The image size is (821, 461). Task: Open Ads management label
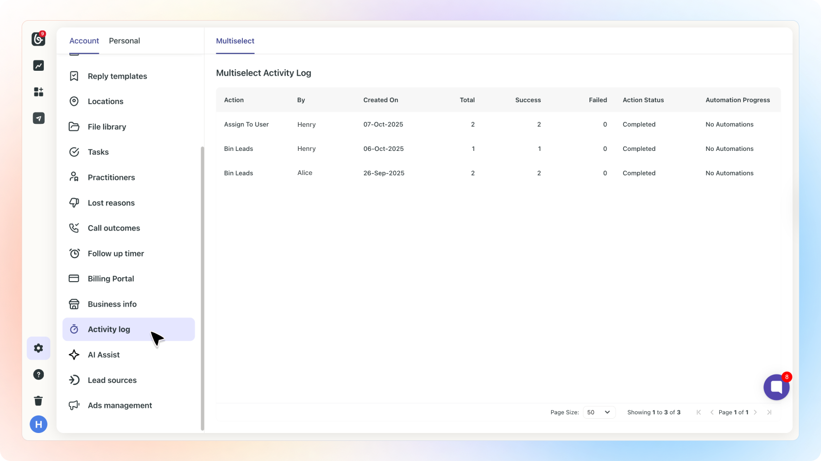(120, 405)
